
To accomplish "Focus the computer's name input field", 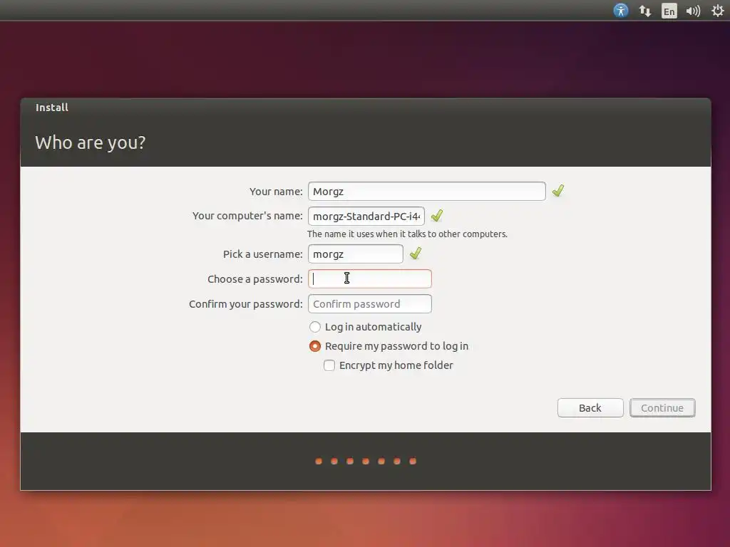I will (366, 217).
